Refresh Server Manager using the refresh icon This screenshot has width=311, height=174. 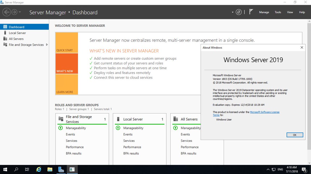[x=238, y=12]
